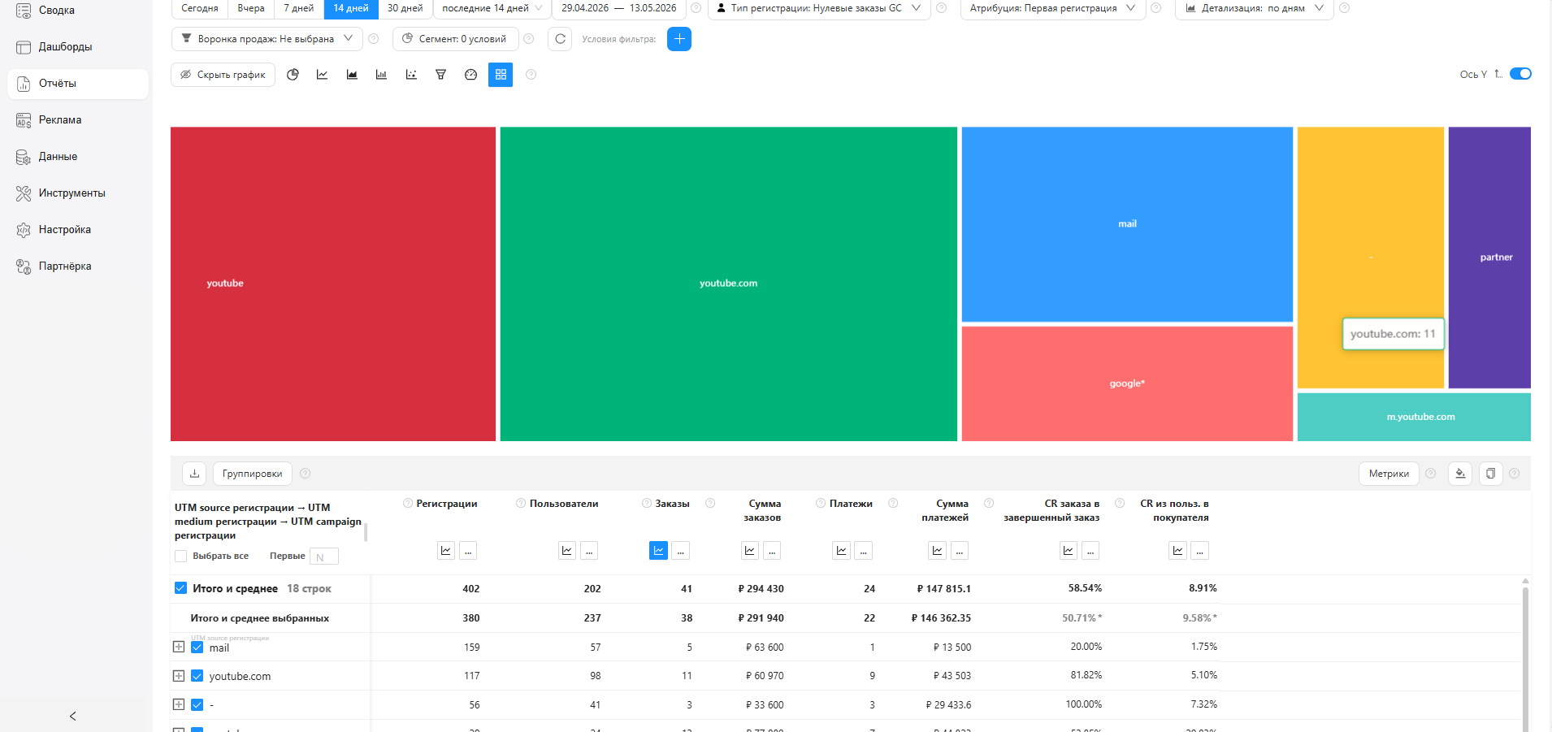1552x732 pixels.
Task: Select the 14 дней period tab
Action: [x=351, y=8]
